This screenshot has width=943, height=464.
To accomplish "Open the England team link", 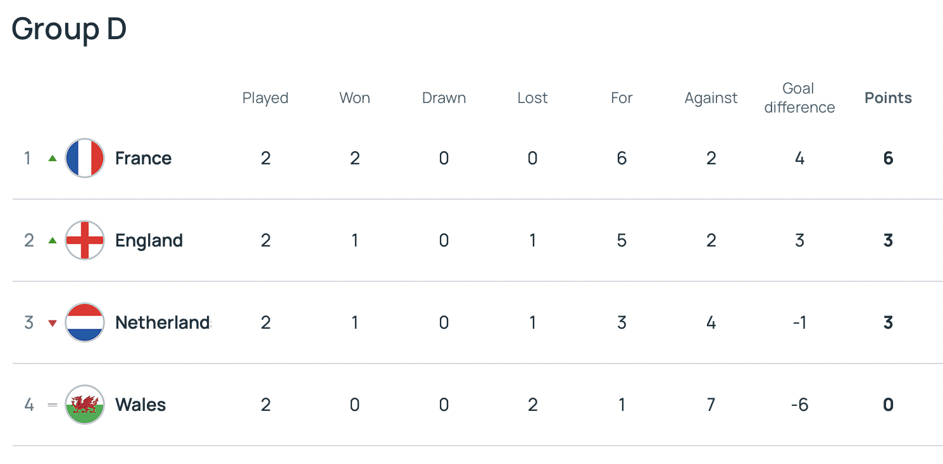I will pos(149,240).
